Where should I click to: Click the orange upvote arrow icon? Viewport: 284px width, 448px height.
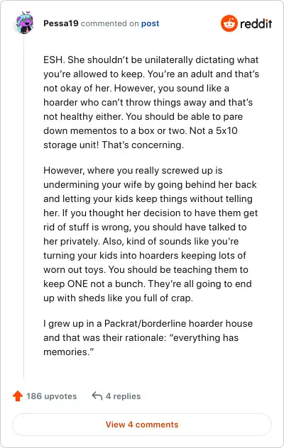point(18,396)
